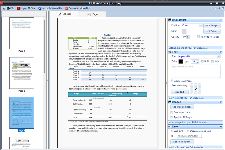This screenshot has width=225, height=150.
Task: Click the Import MS Word file icon
Action: click(40, 8)
